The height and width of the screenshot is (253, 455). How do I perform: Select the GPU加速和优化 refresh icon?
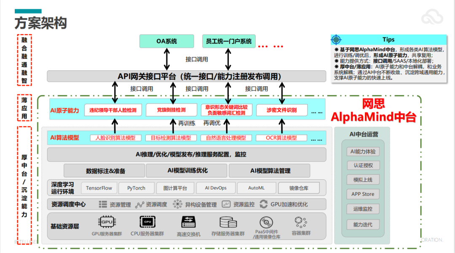[x=264, y=205]
